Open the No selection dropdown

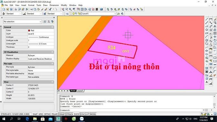tap(22, 22)
